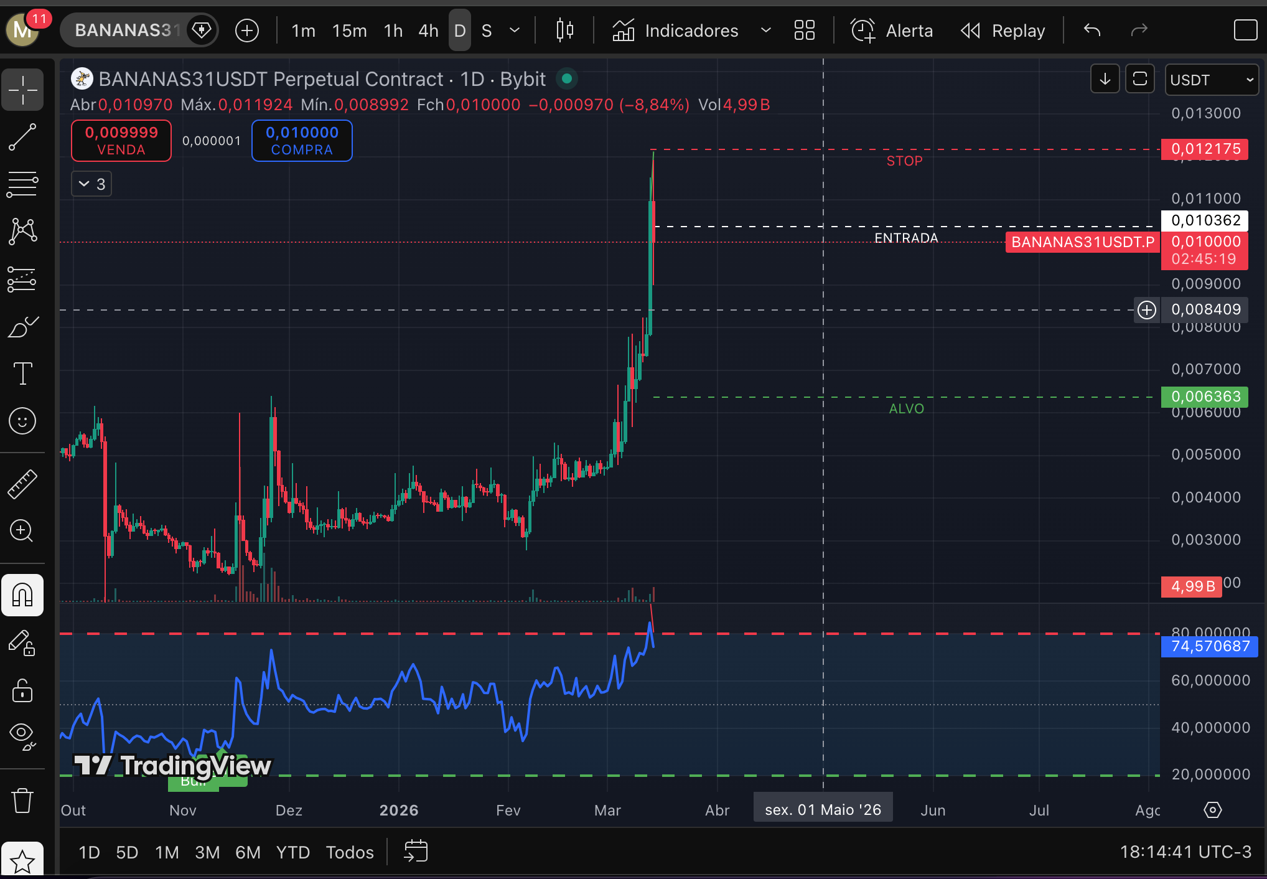Open the go-to-date calendar icon
The width and height of the screenshot is (1267, 879).
click(416, 851)
